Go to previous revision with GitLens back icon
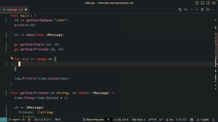Image resolution: width=218 pixels, height=122 pixels. 186,9
